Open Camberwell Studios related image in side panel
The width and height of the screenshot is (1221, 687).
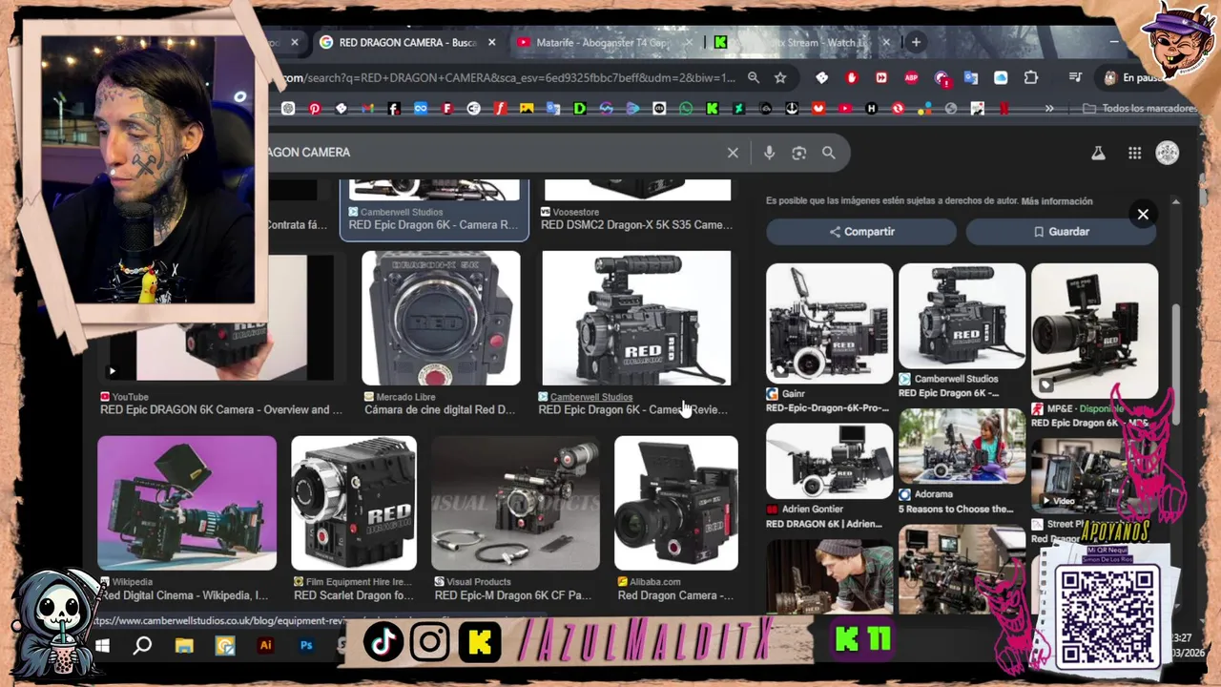962,317
